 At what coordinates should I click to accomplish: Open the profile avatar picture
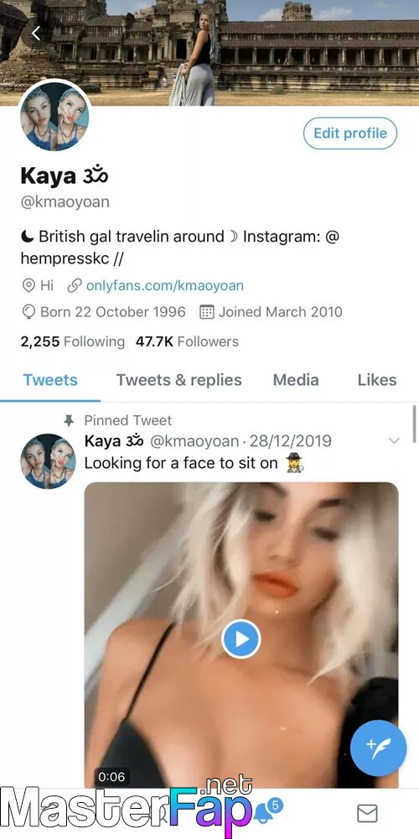(54, 116)
